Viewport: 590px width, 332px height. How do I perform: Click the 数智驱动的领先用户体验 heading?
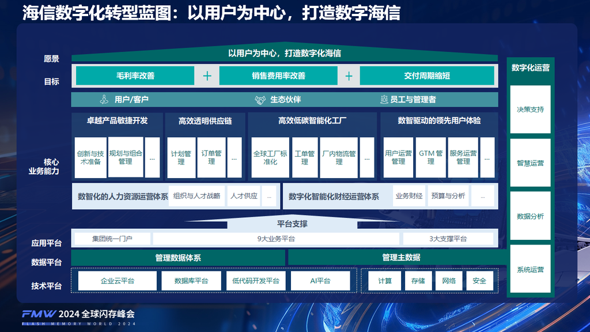[x=439, y=120]
